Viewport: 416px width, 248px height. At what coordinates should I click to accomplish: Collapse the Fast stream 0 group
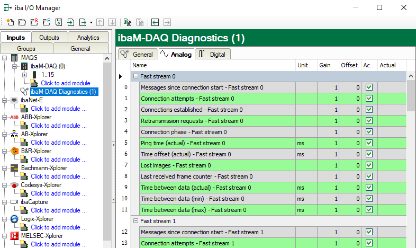coord(135,76)
